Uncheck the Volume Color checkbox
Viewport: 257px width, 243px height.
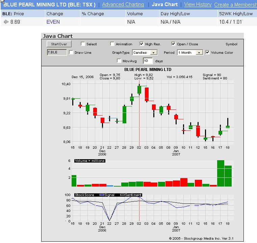207,52
